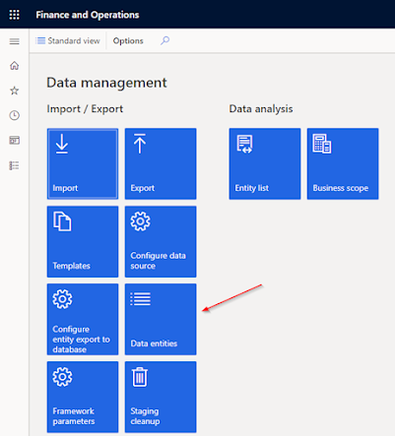The height and width of the screenshot is (436, 395).
Task: Open the Business scope tile
Action: [x=343, y=163]
